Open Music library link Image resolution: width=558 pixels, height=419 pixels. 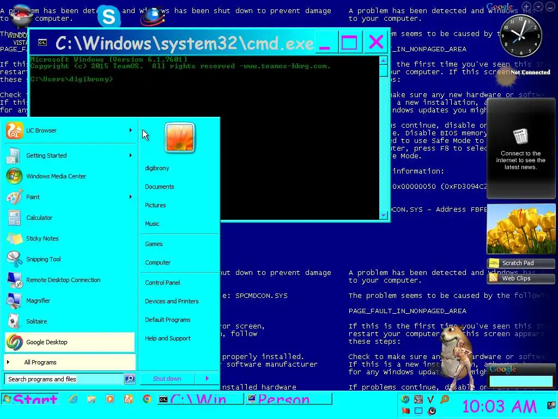152,224
